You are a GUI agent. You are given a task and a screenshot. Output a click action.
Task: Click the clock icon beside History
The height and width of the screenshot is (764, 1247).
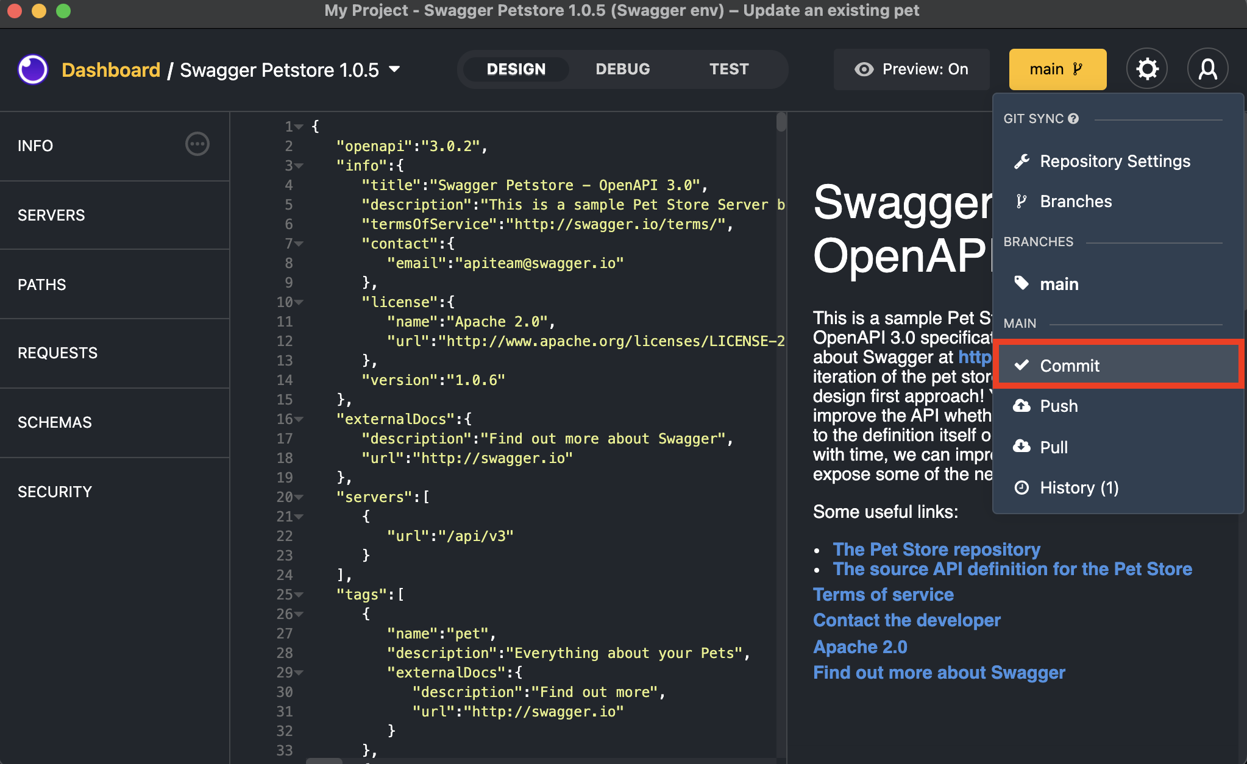1021,487
